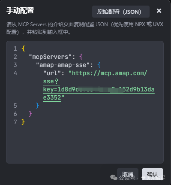
Task: Click the purple closing brace on line 6
Action: [x=30, y=114]
